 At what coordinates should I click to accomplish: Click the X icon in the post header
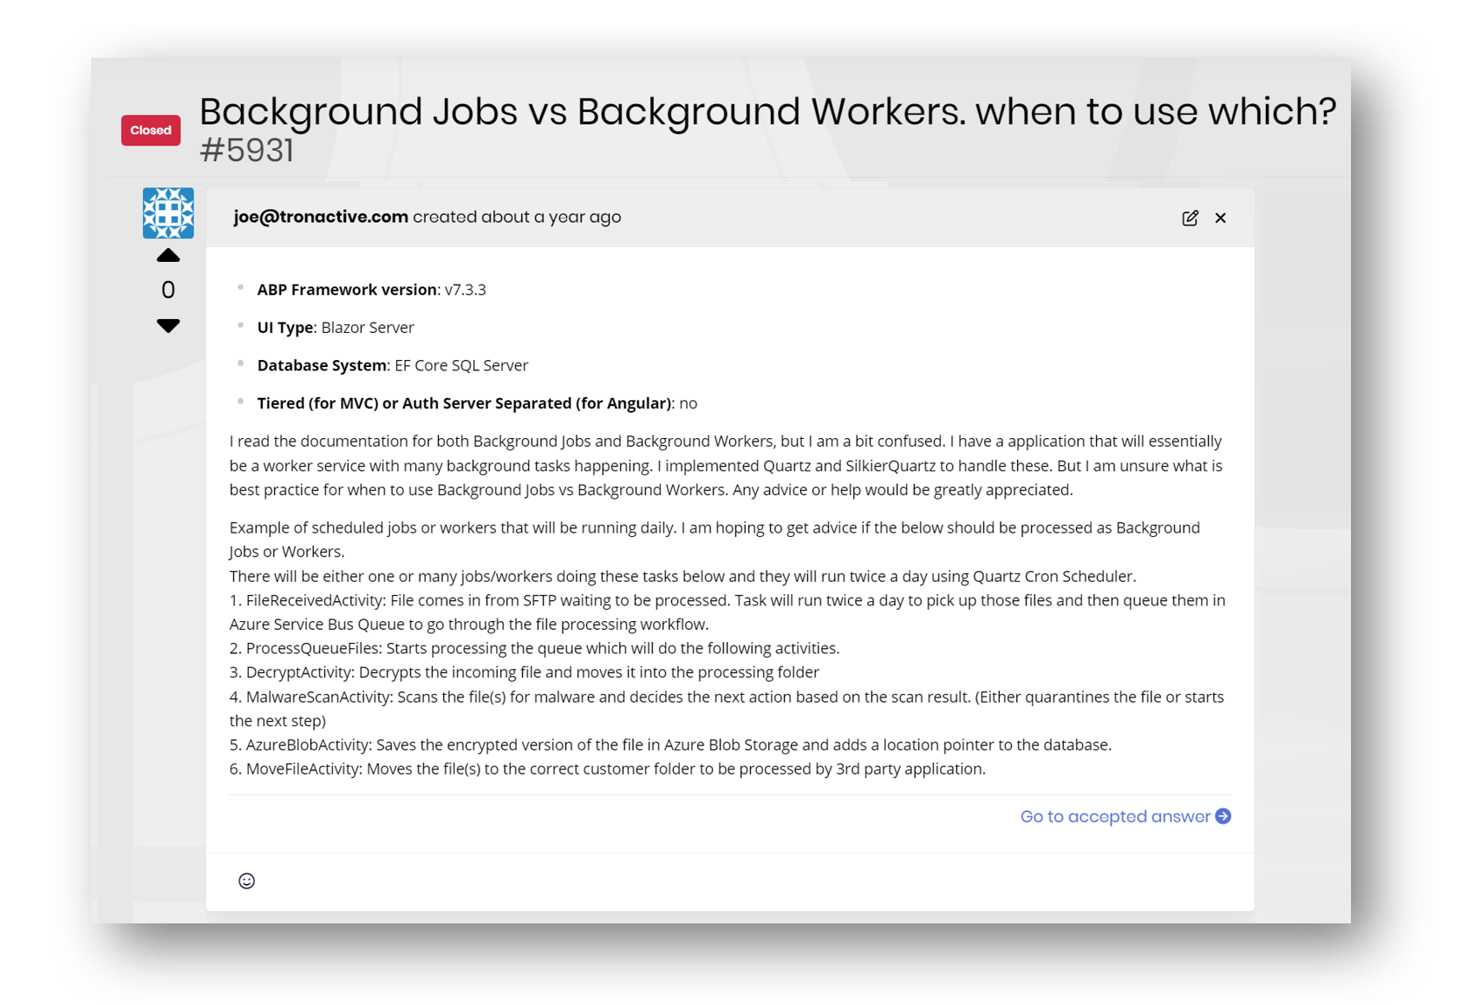pyautogui.click(x=1220, y=218)
